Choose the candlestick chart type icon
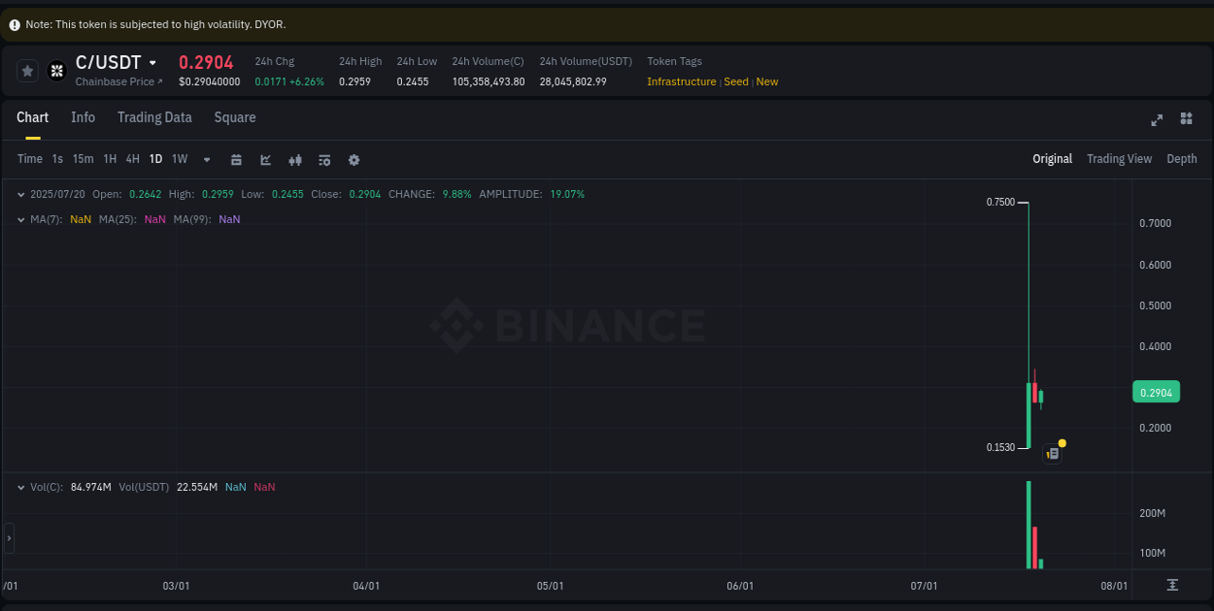The width and height of the screenshot is (1214, 611). coord(294,159)
